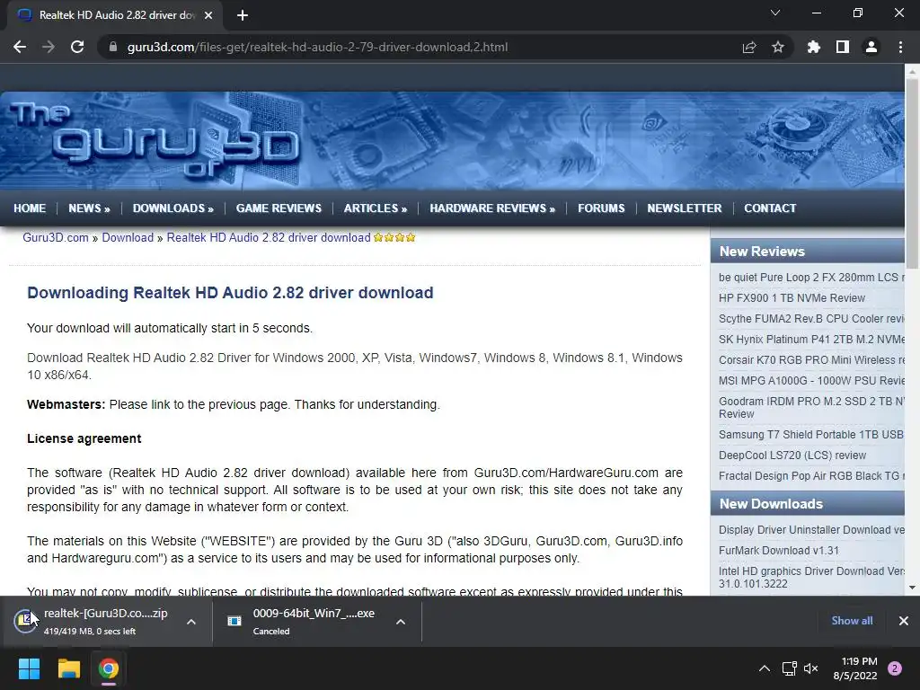
Task: Close the downloads bar
Action: 904,621
